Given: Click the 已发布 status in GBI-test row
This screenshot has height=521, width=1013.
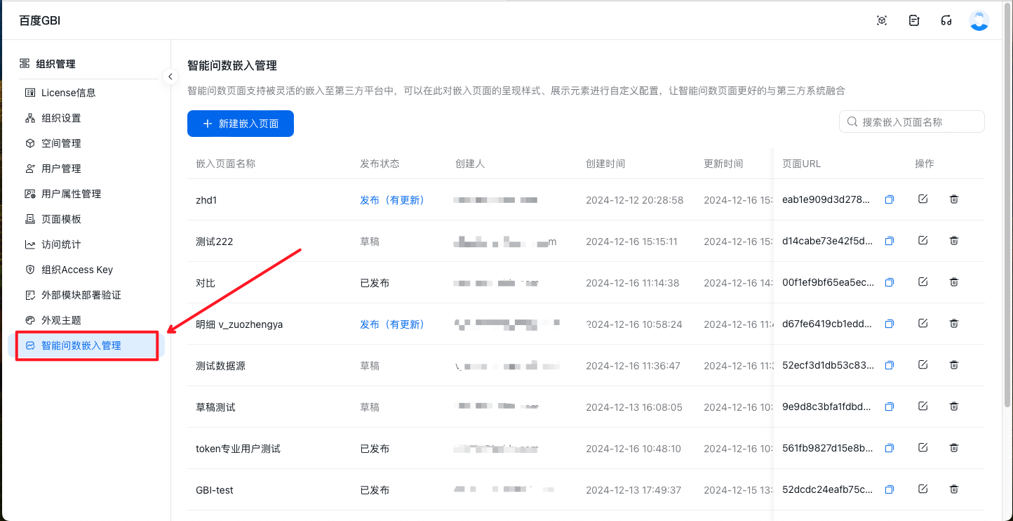Looking at the screenshot, I should (x=375, y=490).
